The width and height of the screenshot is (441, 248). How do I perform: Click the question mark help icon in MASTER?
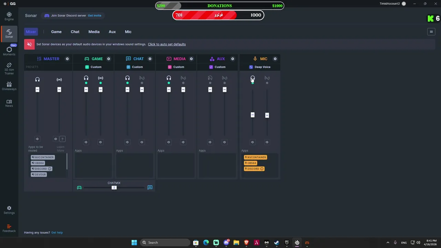tap(62, 139)
